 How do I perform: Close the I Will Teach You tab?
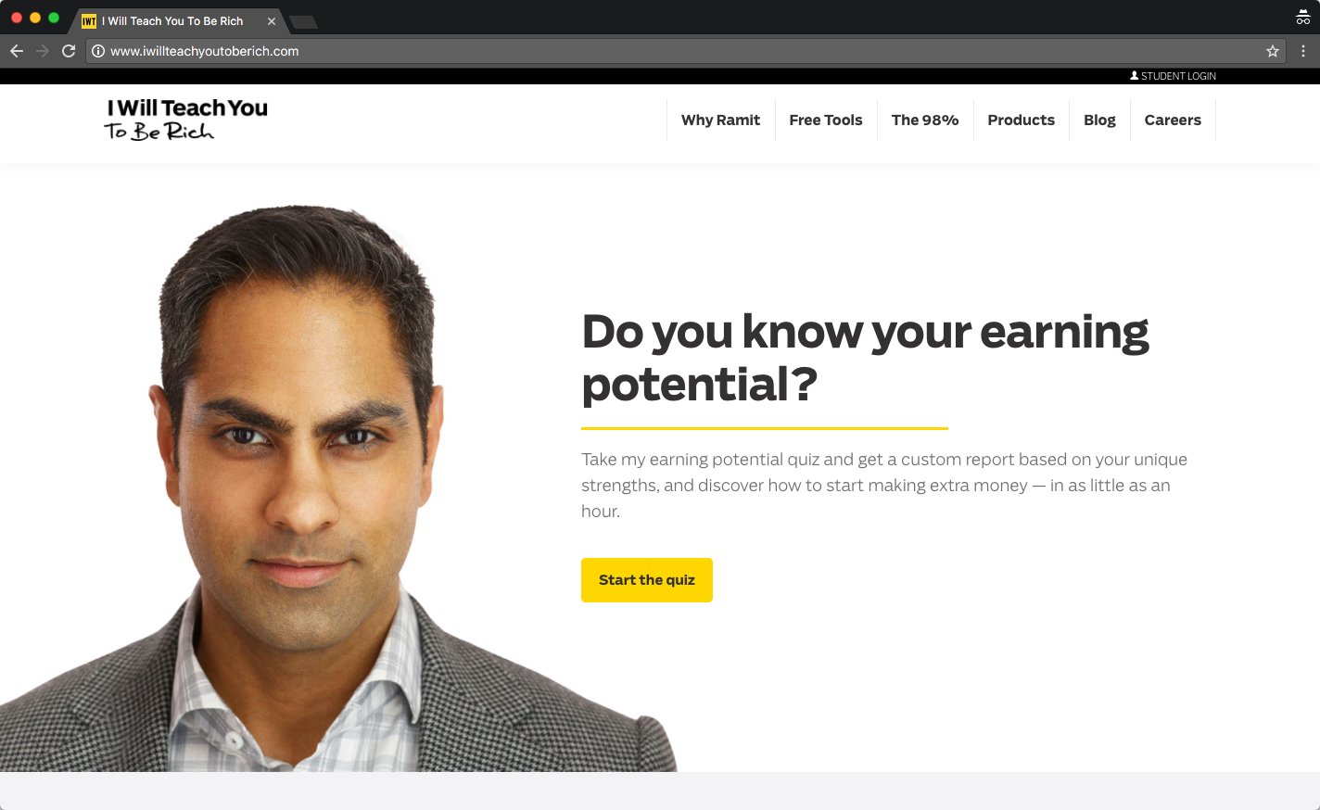coord(272,21)
